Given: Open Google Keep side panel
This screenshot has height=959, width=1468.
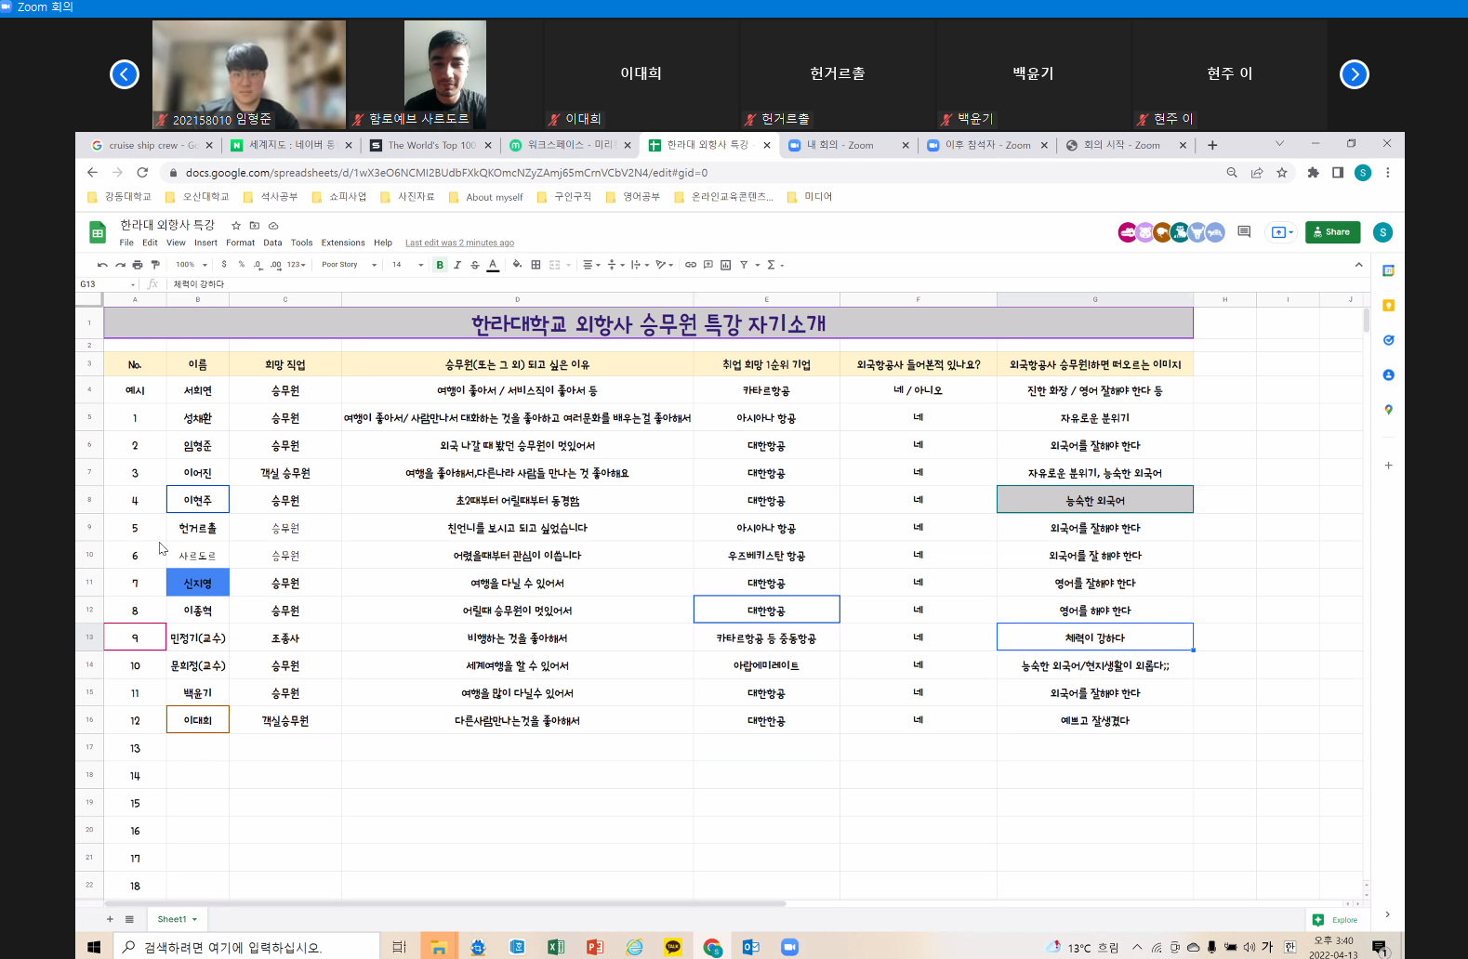Looking at the screenshot, I should click(x=1388, y=305).
